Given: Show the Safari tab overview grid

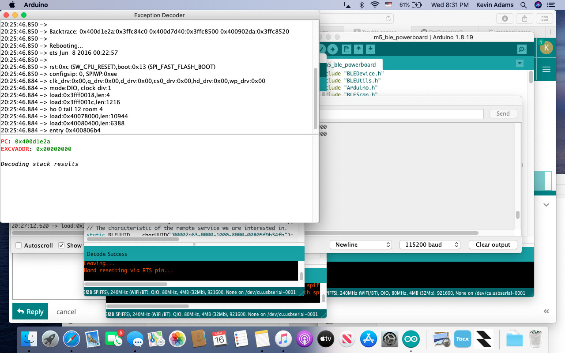Looking at the screenshot, I should 544,19.
